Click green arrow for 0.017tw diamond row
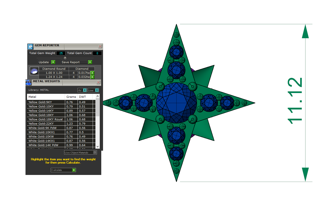Viewport: 325px width, 202px height. tap(92, 73)
